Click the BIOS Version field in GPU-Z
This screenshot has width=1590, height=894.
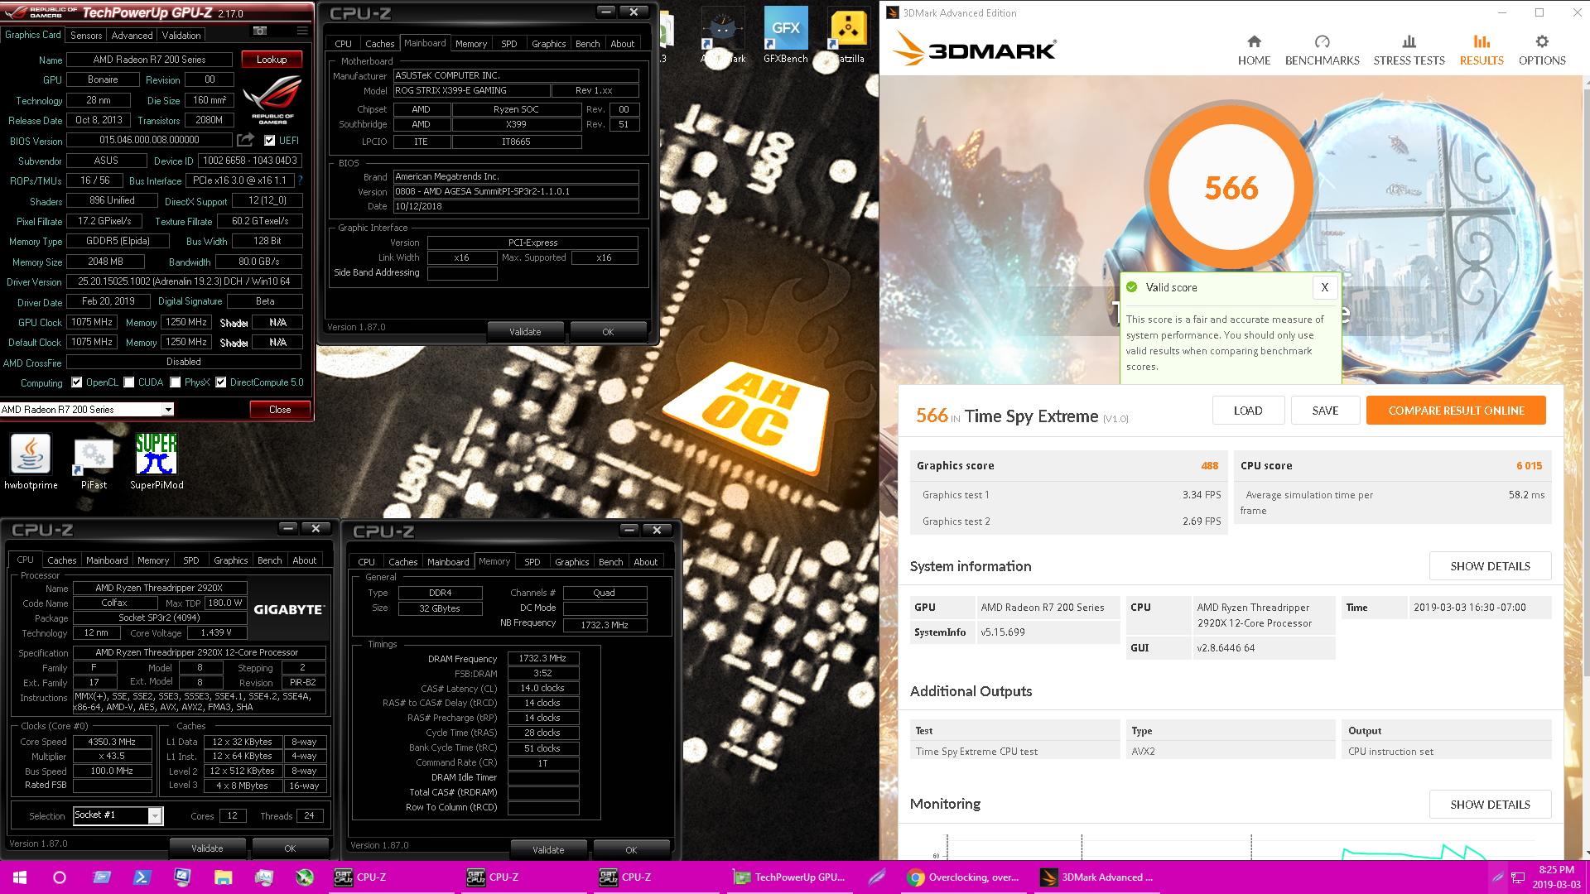[150, 141]
